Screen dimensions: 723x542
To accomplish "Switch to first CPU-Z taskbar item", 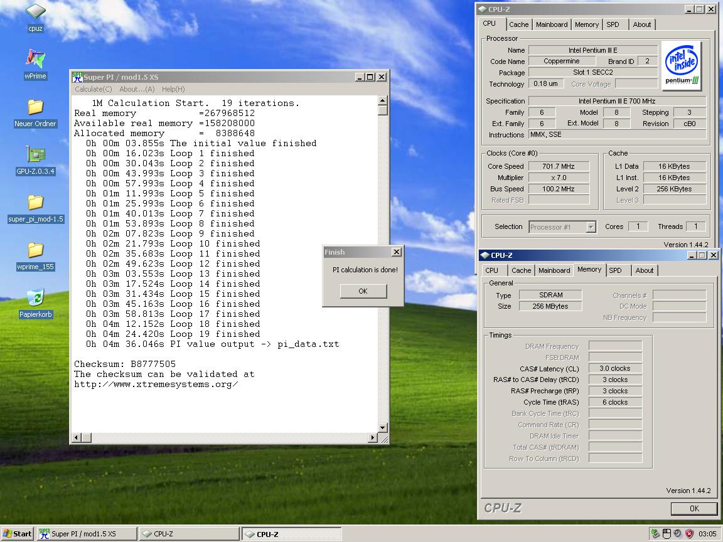I will pyautogui.click(x=189, y=534).
